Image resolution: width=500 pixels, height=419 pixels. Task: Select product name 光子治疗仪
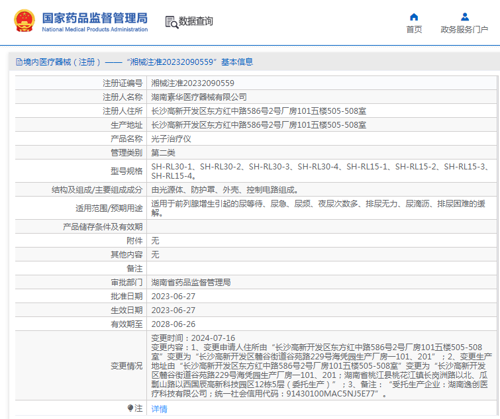171,139
